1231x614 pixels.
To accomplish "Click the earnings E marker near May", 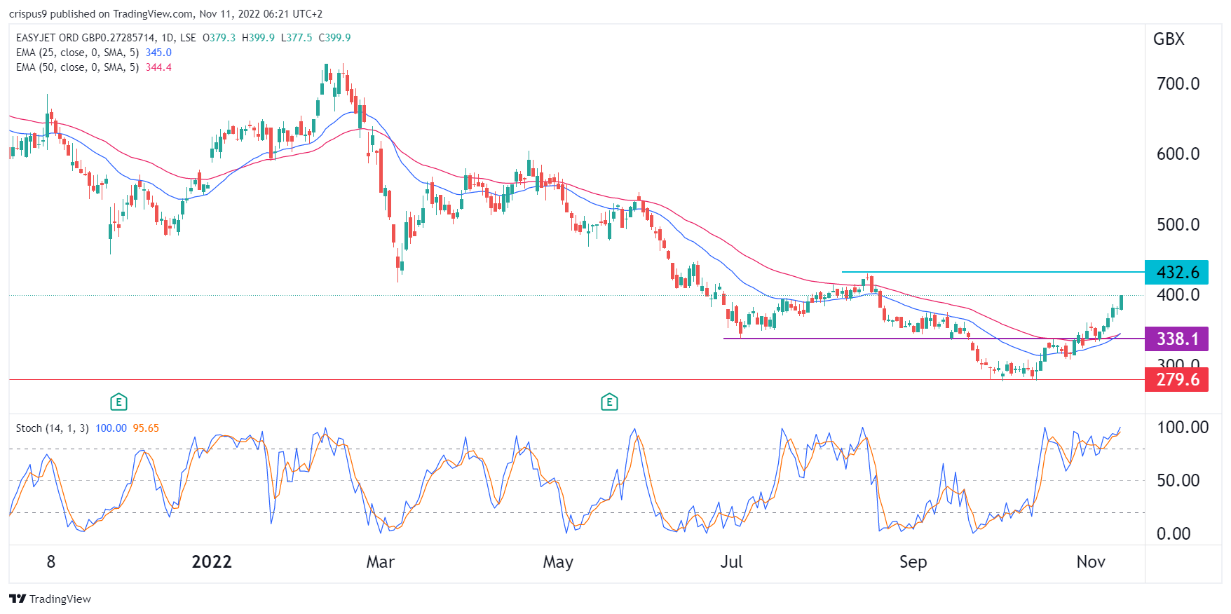I will click(609, 402).
